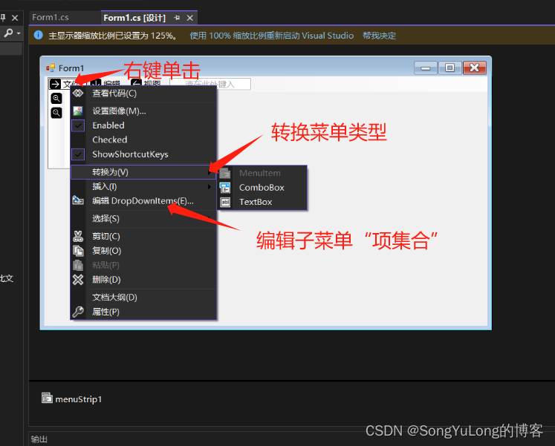Click the 帮我决定 link
555x446 pixels.
click(379, 36)
